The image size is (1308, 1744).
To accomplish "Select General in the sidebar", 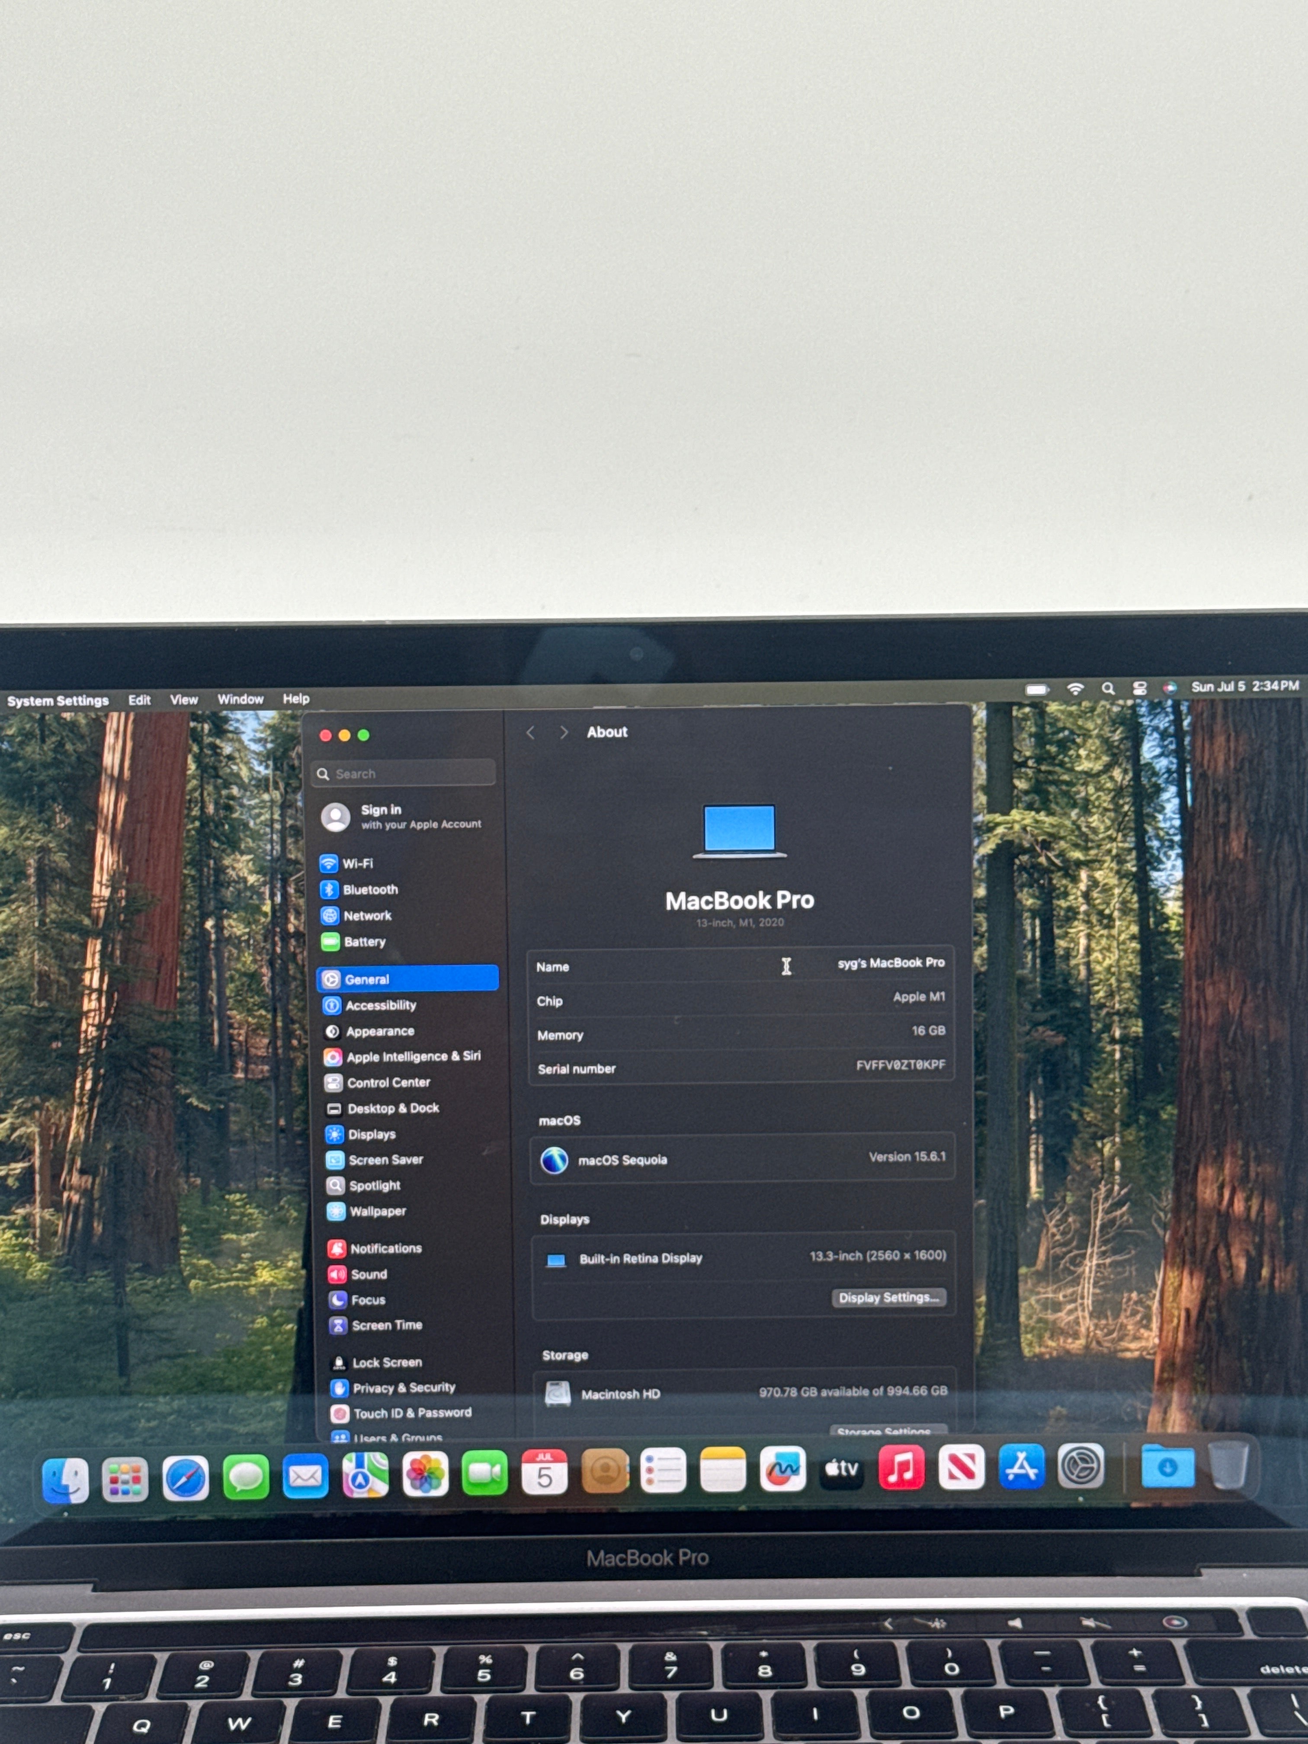I will 407,978.
